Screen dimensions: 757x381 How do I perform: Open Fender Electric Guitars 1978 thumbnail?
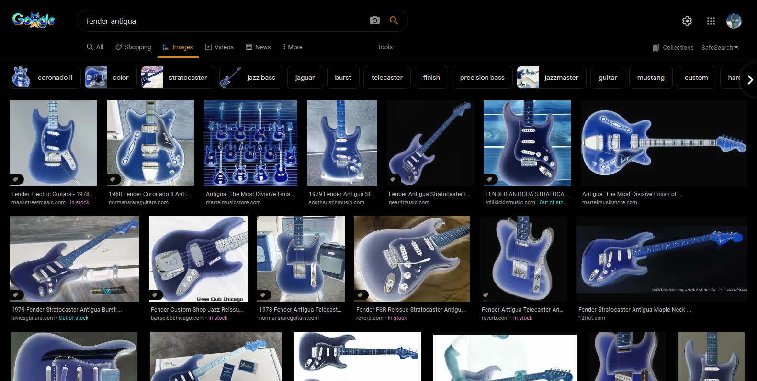pyautogui.click(x=53, y=143)
